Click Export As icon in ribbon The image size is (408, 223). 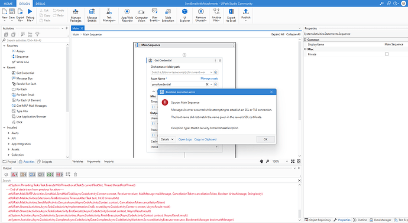click(x=20, y=12)
